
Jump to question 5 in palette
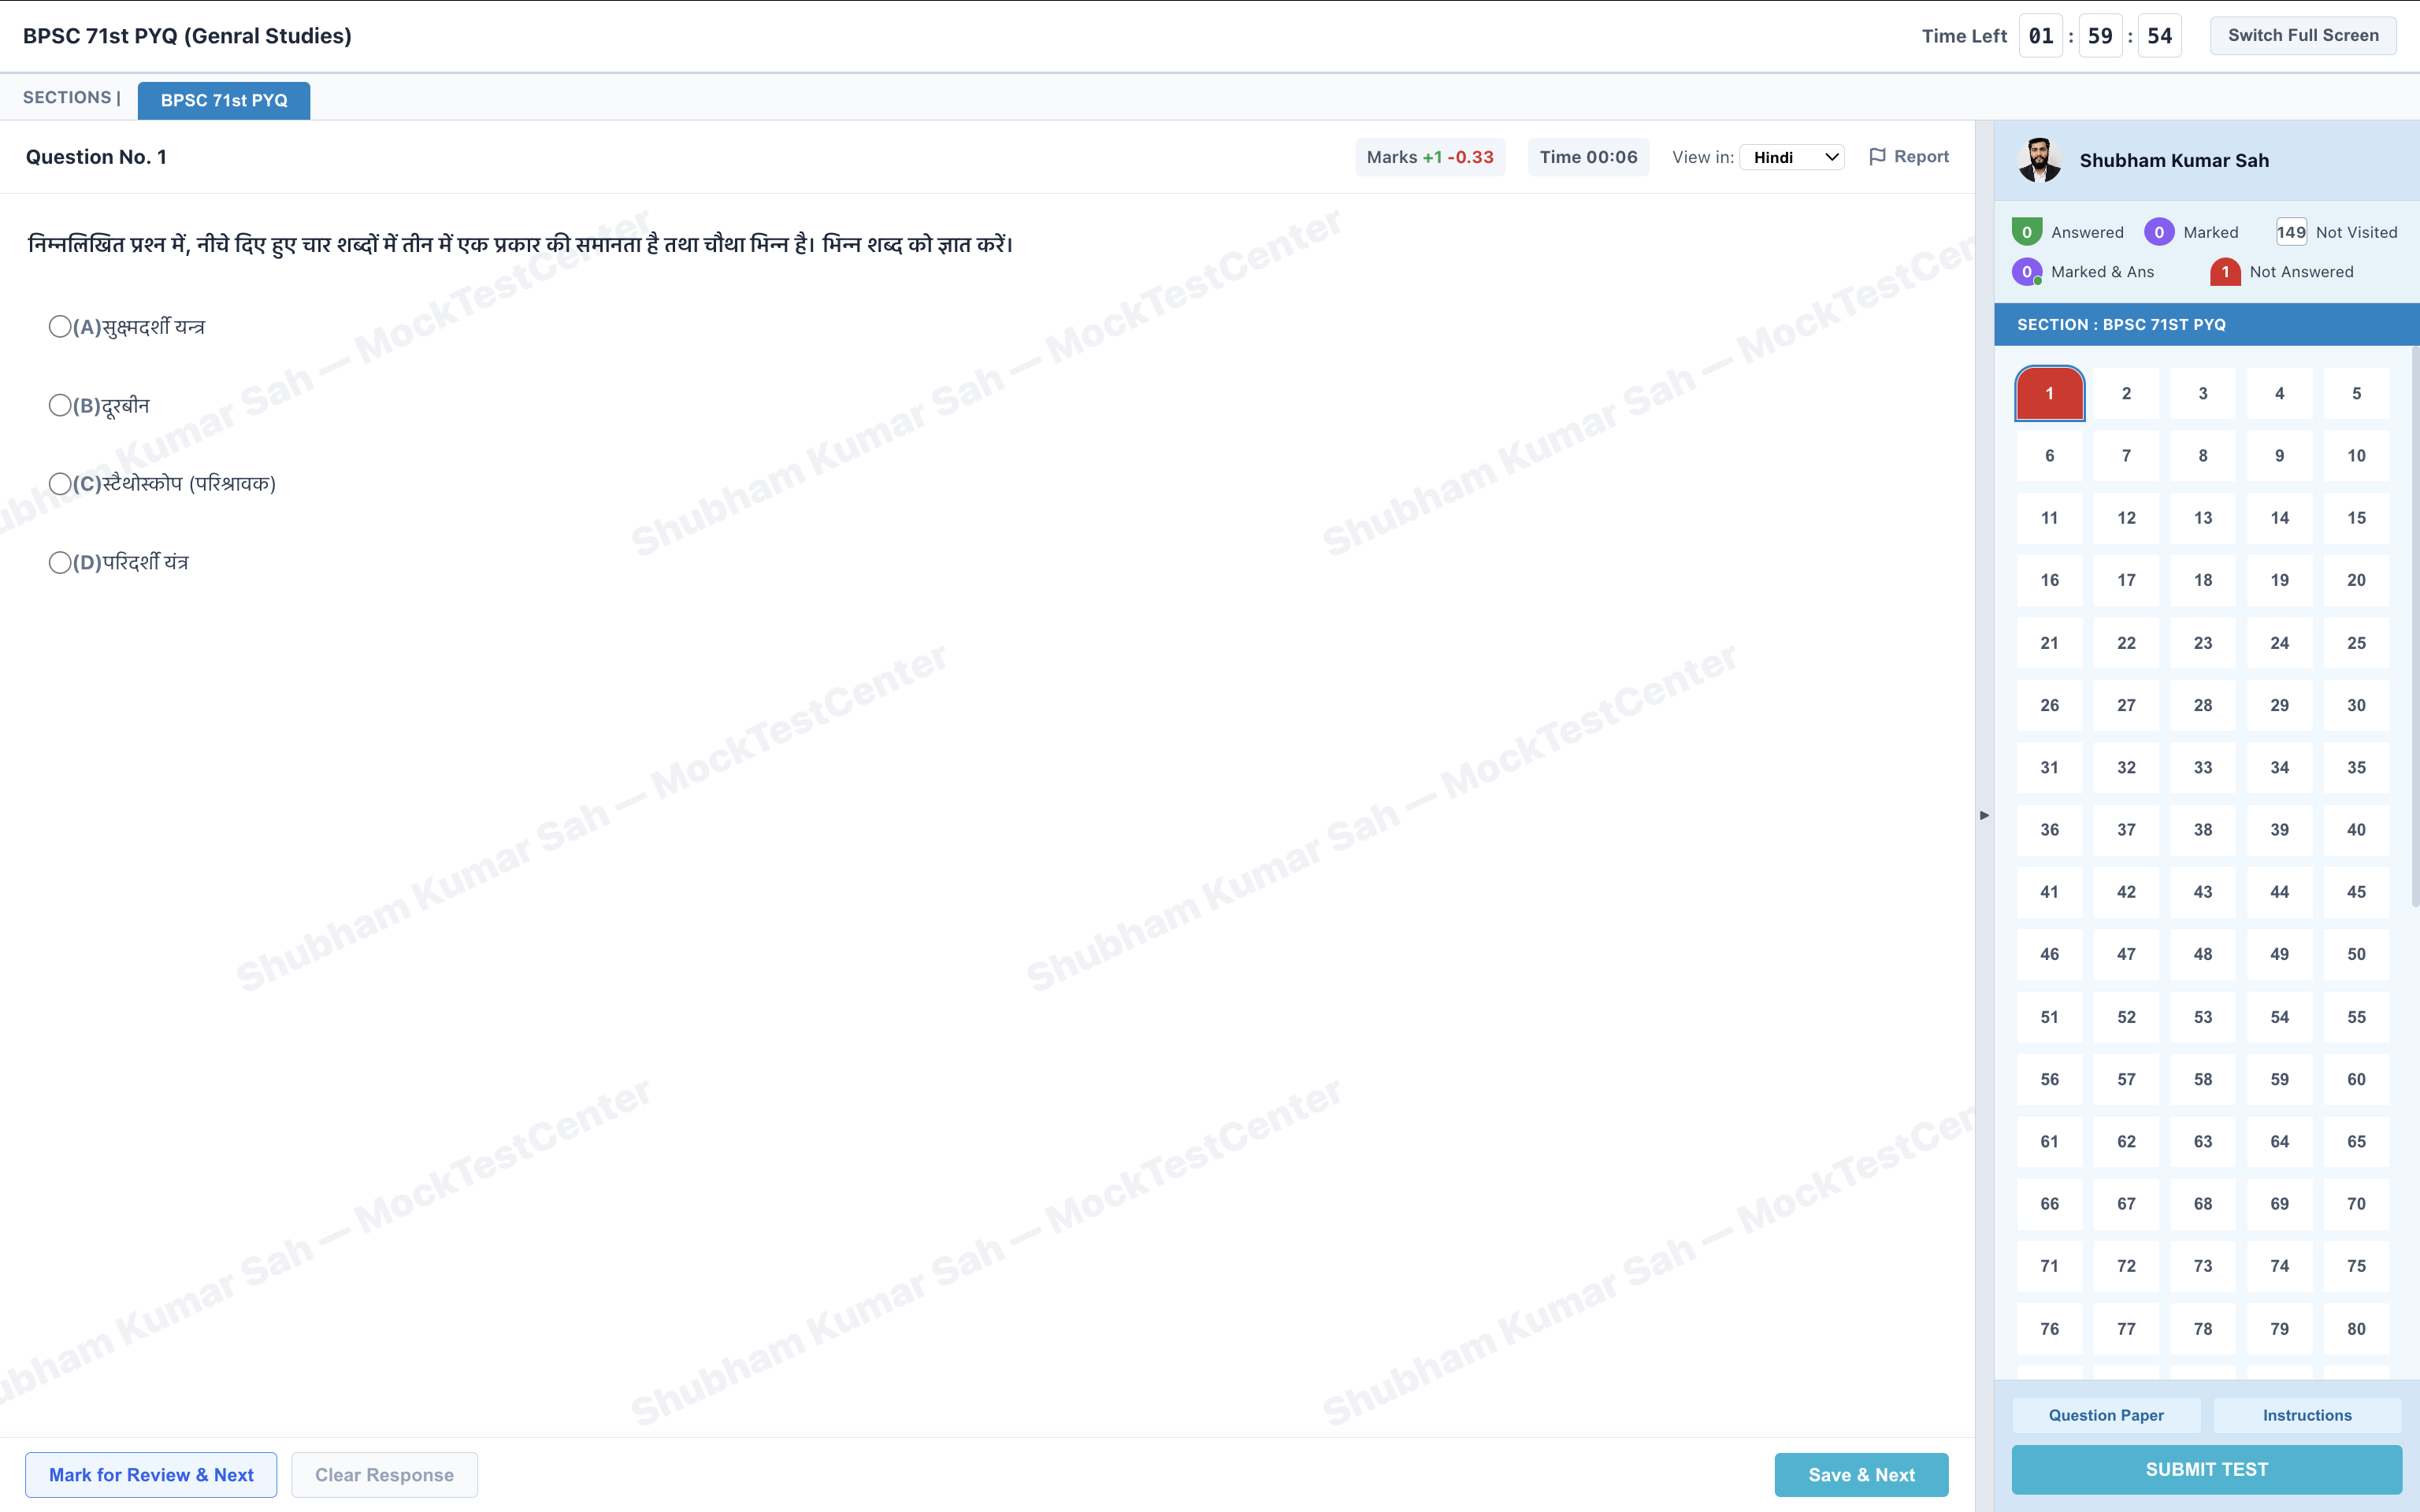tap(2356, 393)
